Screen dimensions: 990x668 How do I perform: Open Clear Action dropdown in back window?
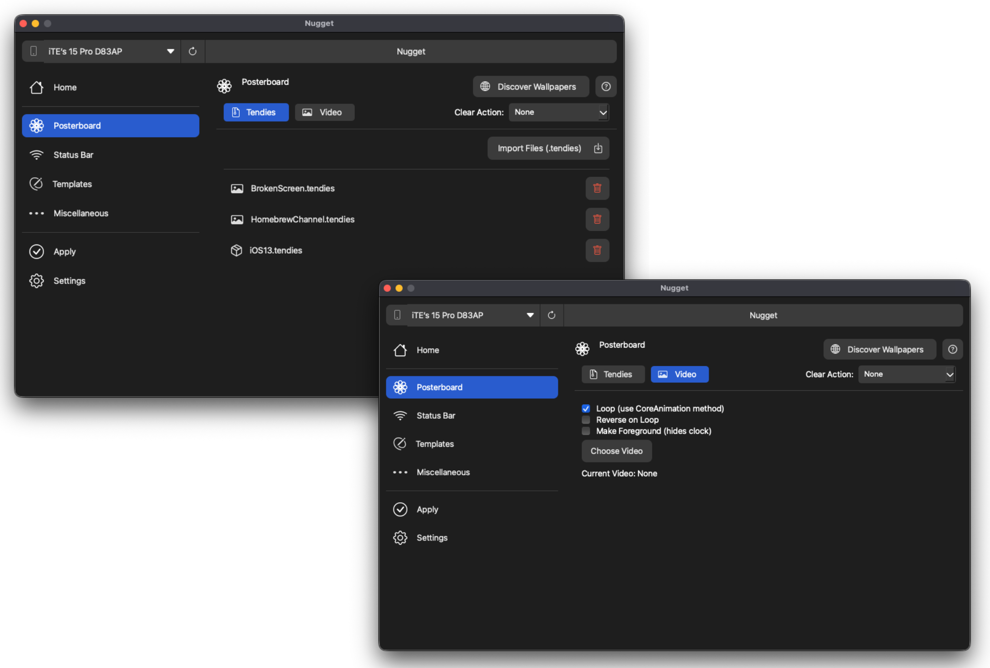(559, 112)
